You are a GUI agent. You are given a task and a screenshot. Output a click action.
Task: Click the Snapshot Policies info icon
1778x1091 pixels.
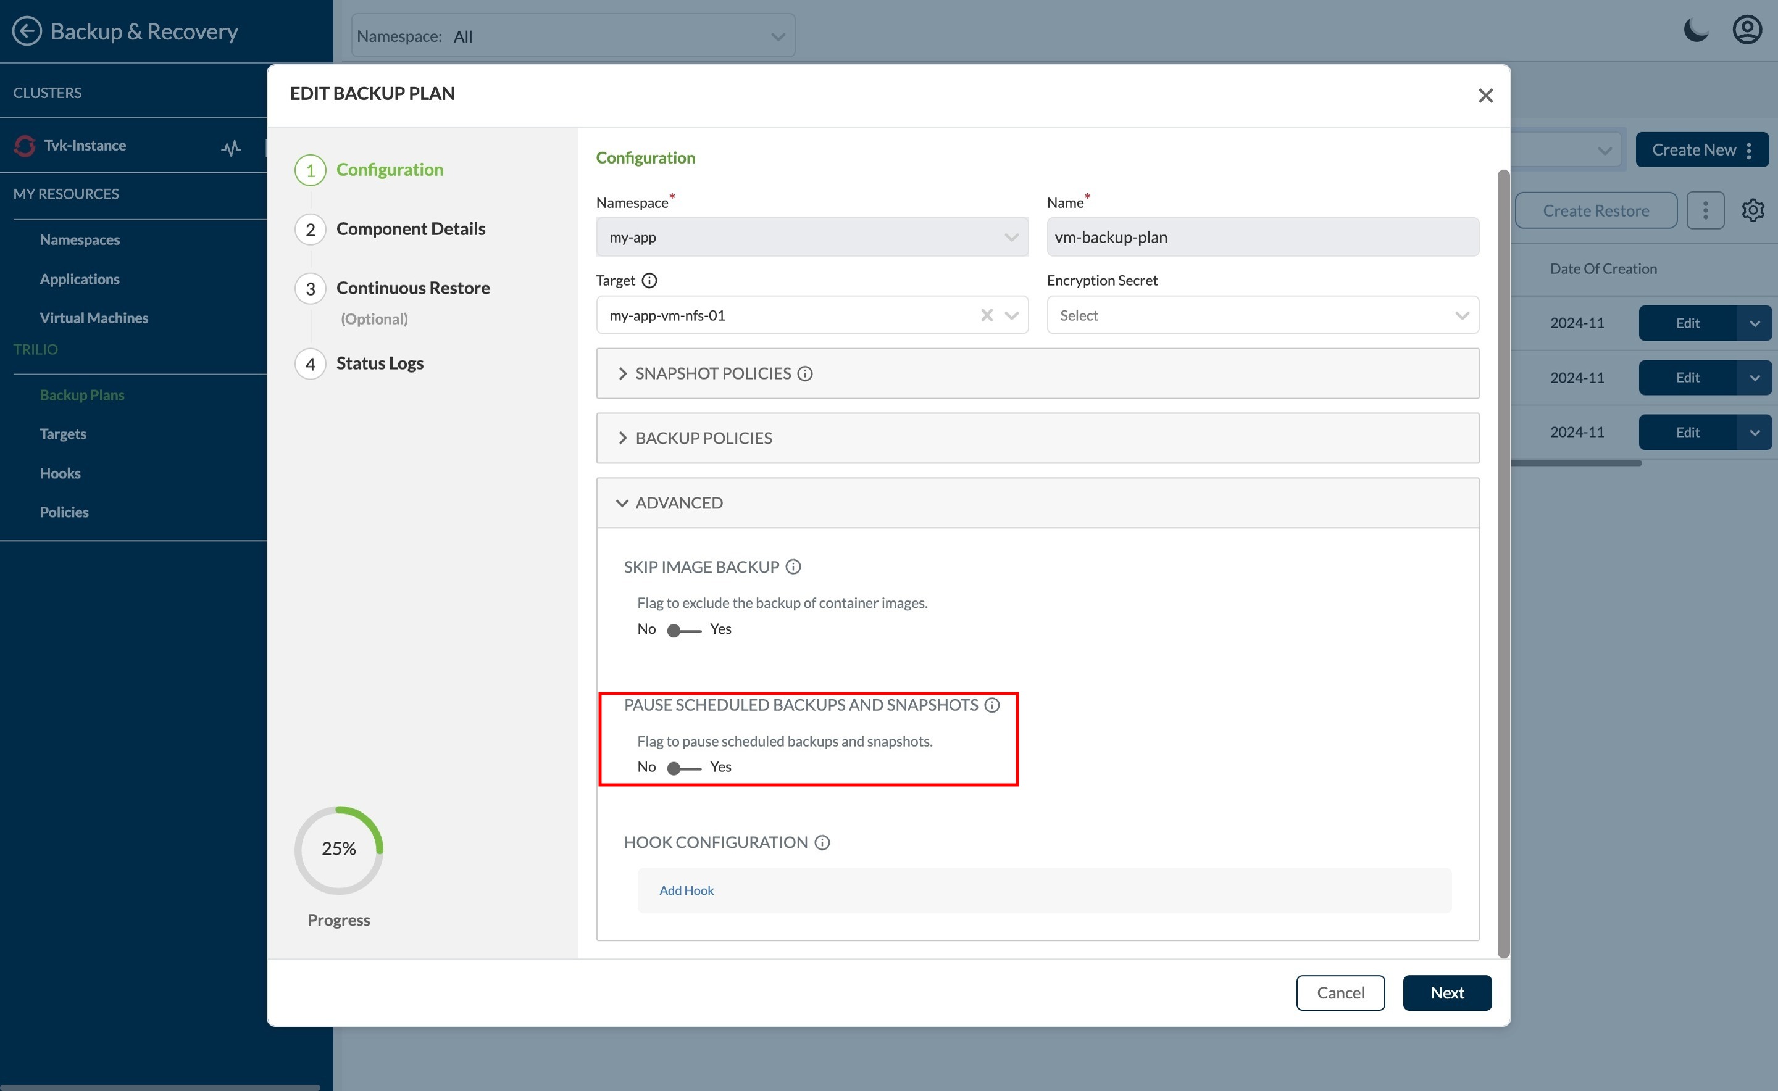click(x=804, y=373)
